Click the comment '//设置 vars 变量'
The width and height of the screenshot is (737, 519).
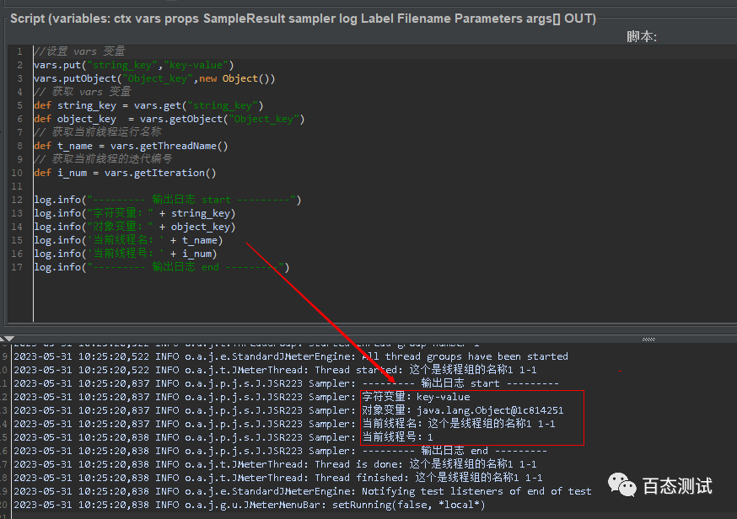click(79, 51)
